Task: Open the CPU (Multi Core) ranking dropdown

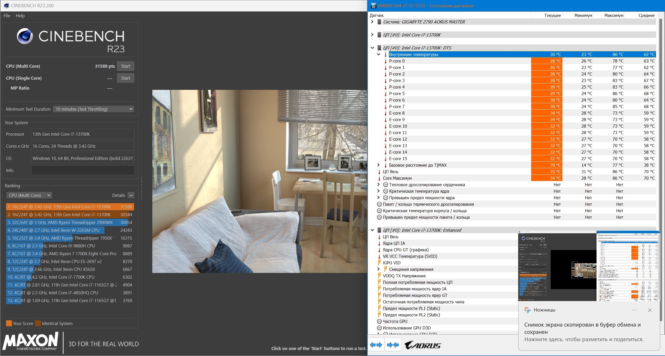Action: [29, 195]
